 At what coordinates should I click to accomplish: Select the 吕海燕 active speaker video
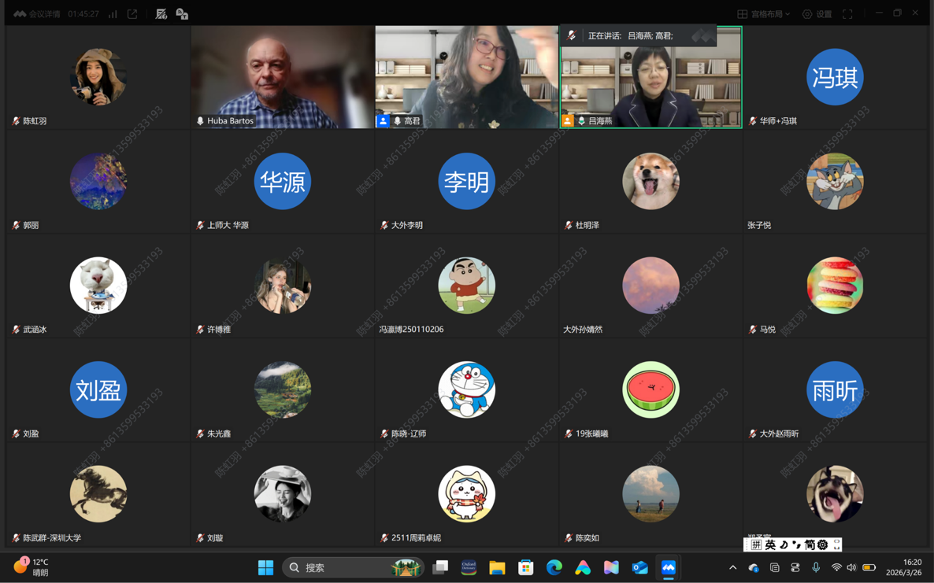coord(650,76)
